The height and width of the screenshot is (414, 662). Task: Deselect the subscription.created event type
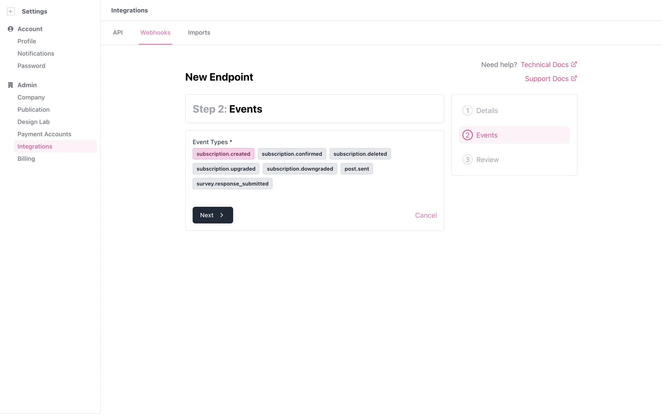223,154
